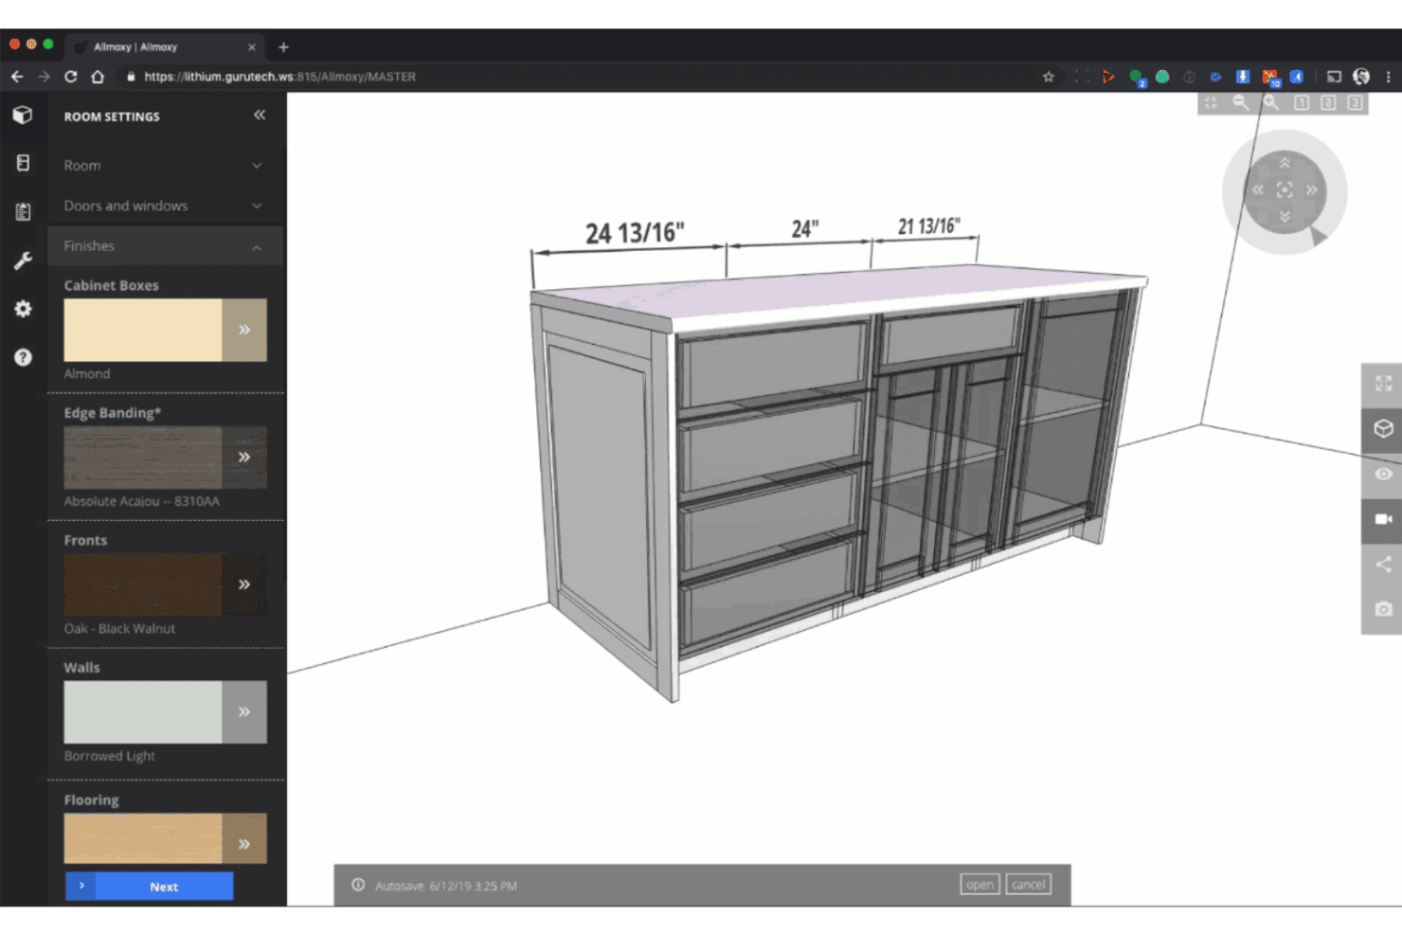Expand the Room section
Viewport: 1402px width, 935px height.
165,165
